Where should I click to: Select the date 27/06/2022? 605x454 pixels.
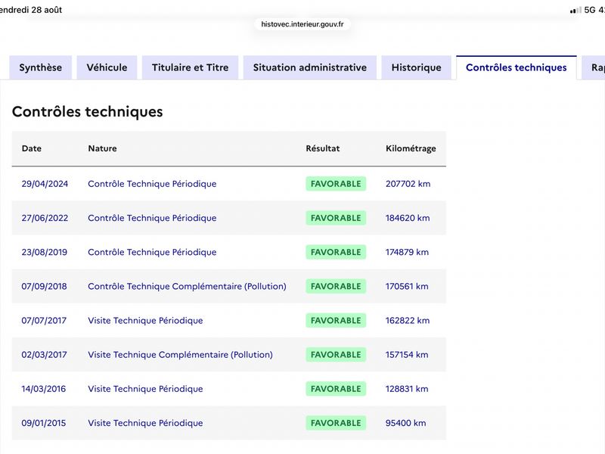pyautogui.click(x=45, y=218)
